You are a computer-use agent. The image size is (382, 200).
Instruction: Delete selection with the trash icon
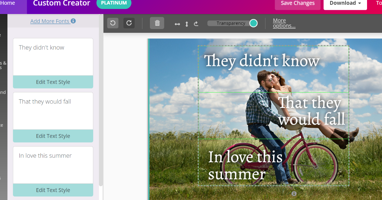click(157, 23)
